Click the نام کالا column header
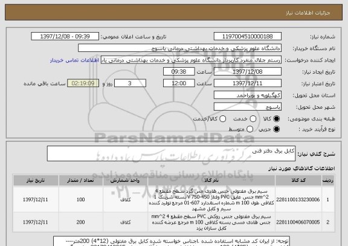Screen dimensions: 348x246 click(x=211, y=180)
